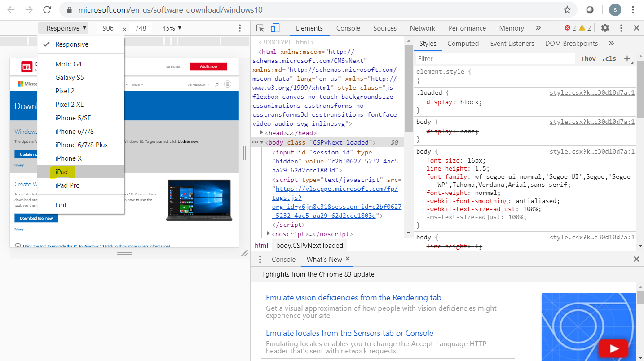
Task: Open DevTools settings gear
Action: pyautogui.click(x=605, y=28)
